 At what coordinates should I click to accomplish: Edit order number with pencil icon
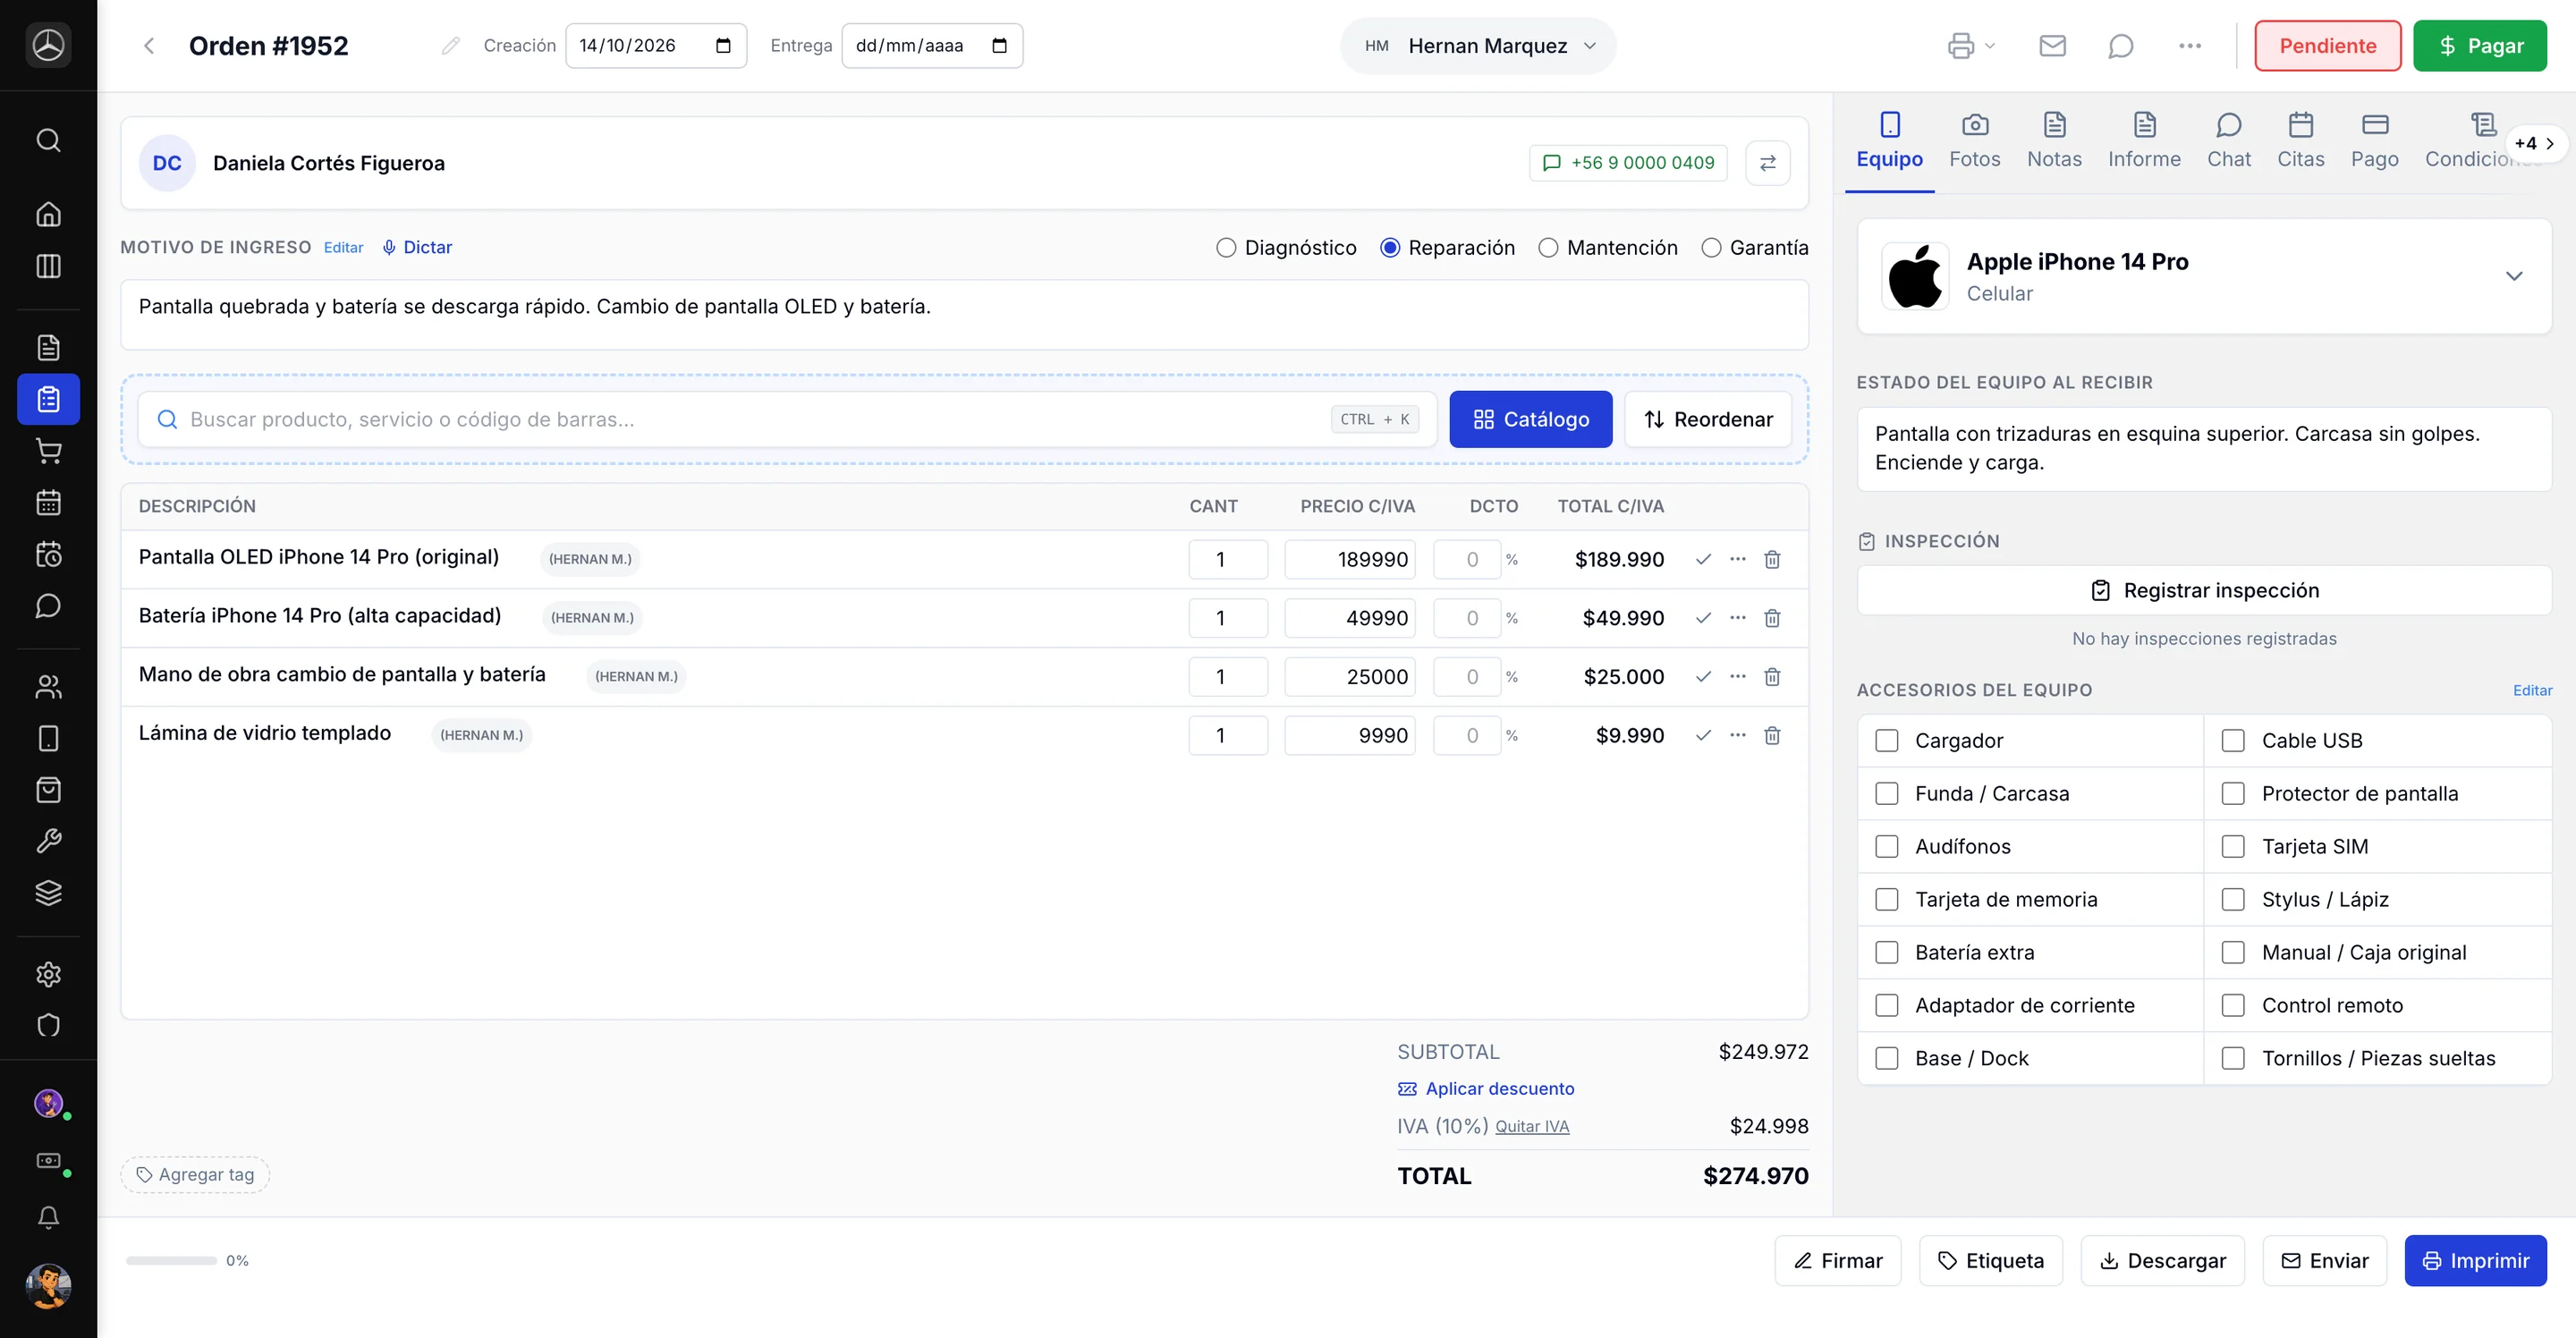coord(451,46)
